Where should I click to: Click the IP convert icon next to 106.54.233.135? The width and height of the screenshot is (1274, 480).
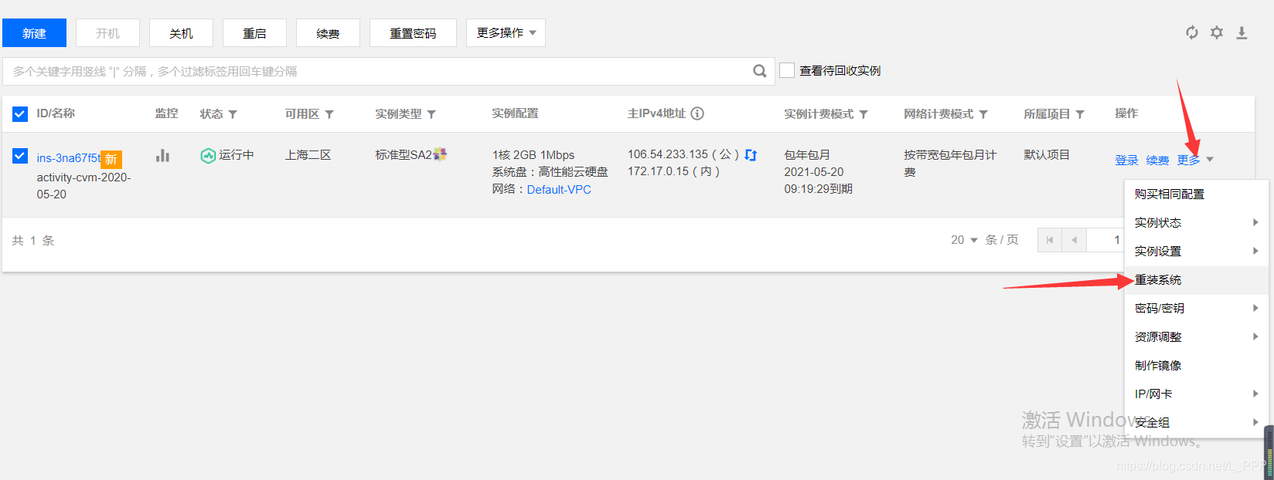[751, 155]
